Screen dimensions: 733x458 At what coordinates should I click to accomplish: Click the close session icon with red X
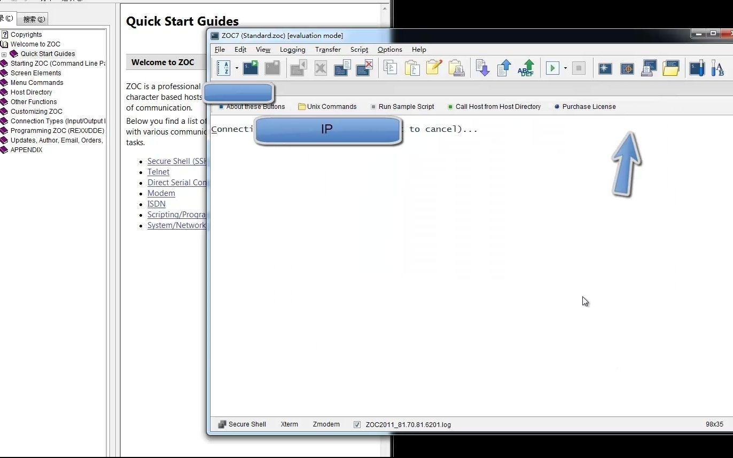364,68
